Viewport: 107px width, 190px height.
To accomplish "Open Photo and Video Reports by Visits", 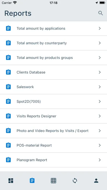I will (53, 131).
